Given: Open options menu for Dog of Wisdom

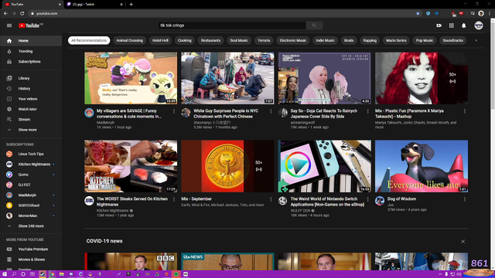Looking at the screenshot, I should pos(465,199).
